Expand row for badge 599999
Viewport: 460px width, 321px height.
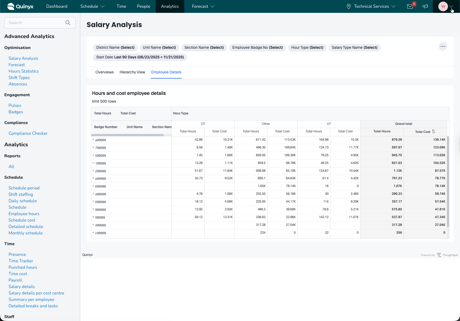(93, 155)
